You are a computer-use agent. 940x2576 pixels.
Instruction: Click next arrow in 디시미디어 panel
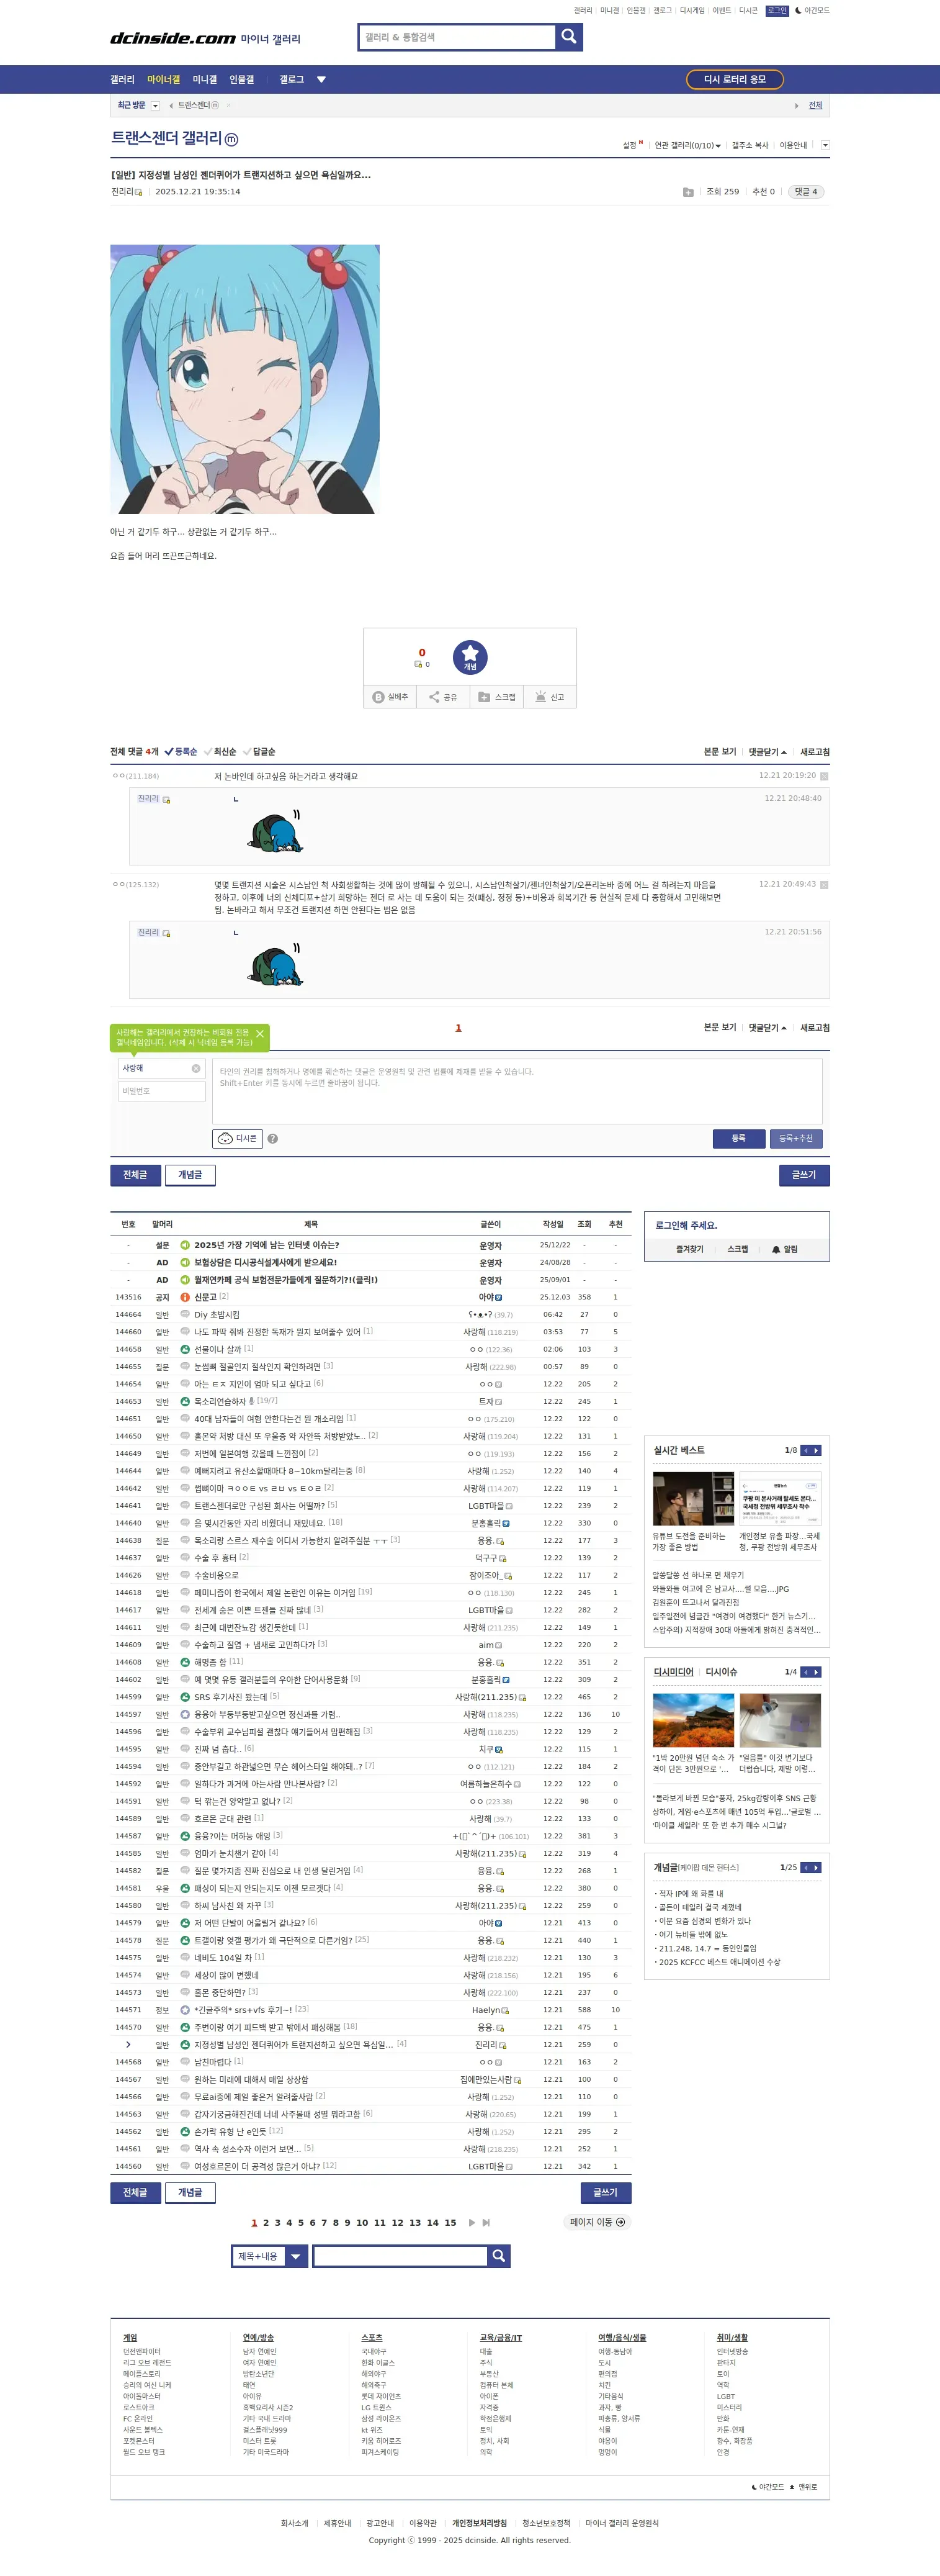click(816, 1672)
